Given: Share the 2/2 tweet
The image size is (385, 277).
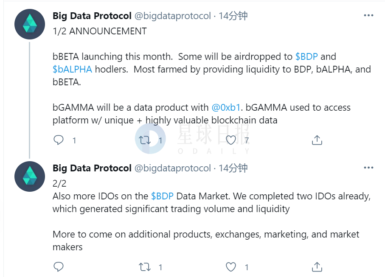Looking at the screenshot, I should pyautogui.click(x=317, y=267).
